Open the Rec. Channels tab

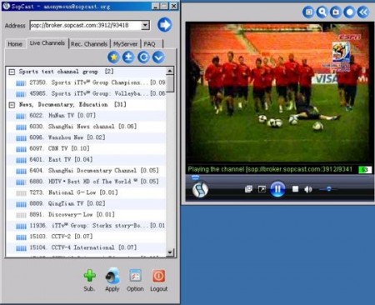tap(89, 44)
